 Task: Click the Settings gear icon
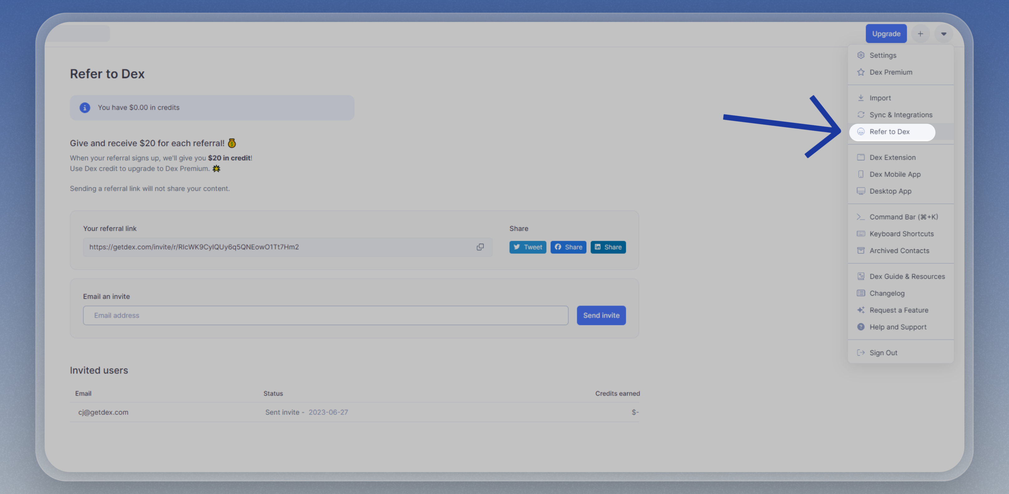pos(860,55)
